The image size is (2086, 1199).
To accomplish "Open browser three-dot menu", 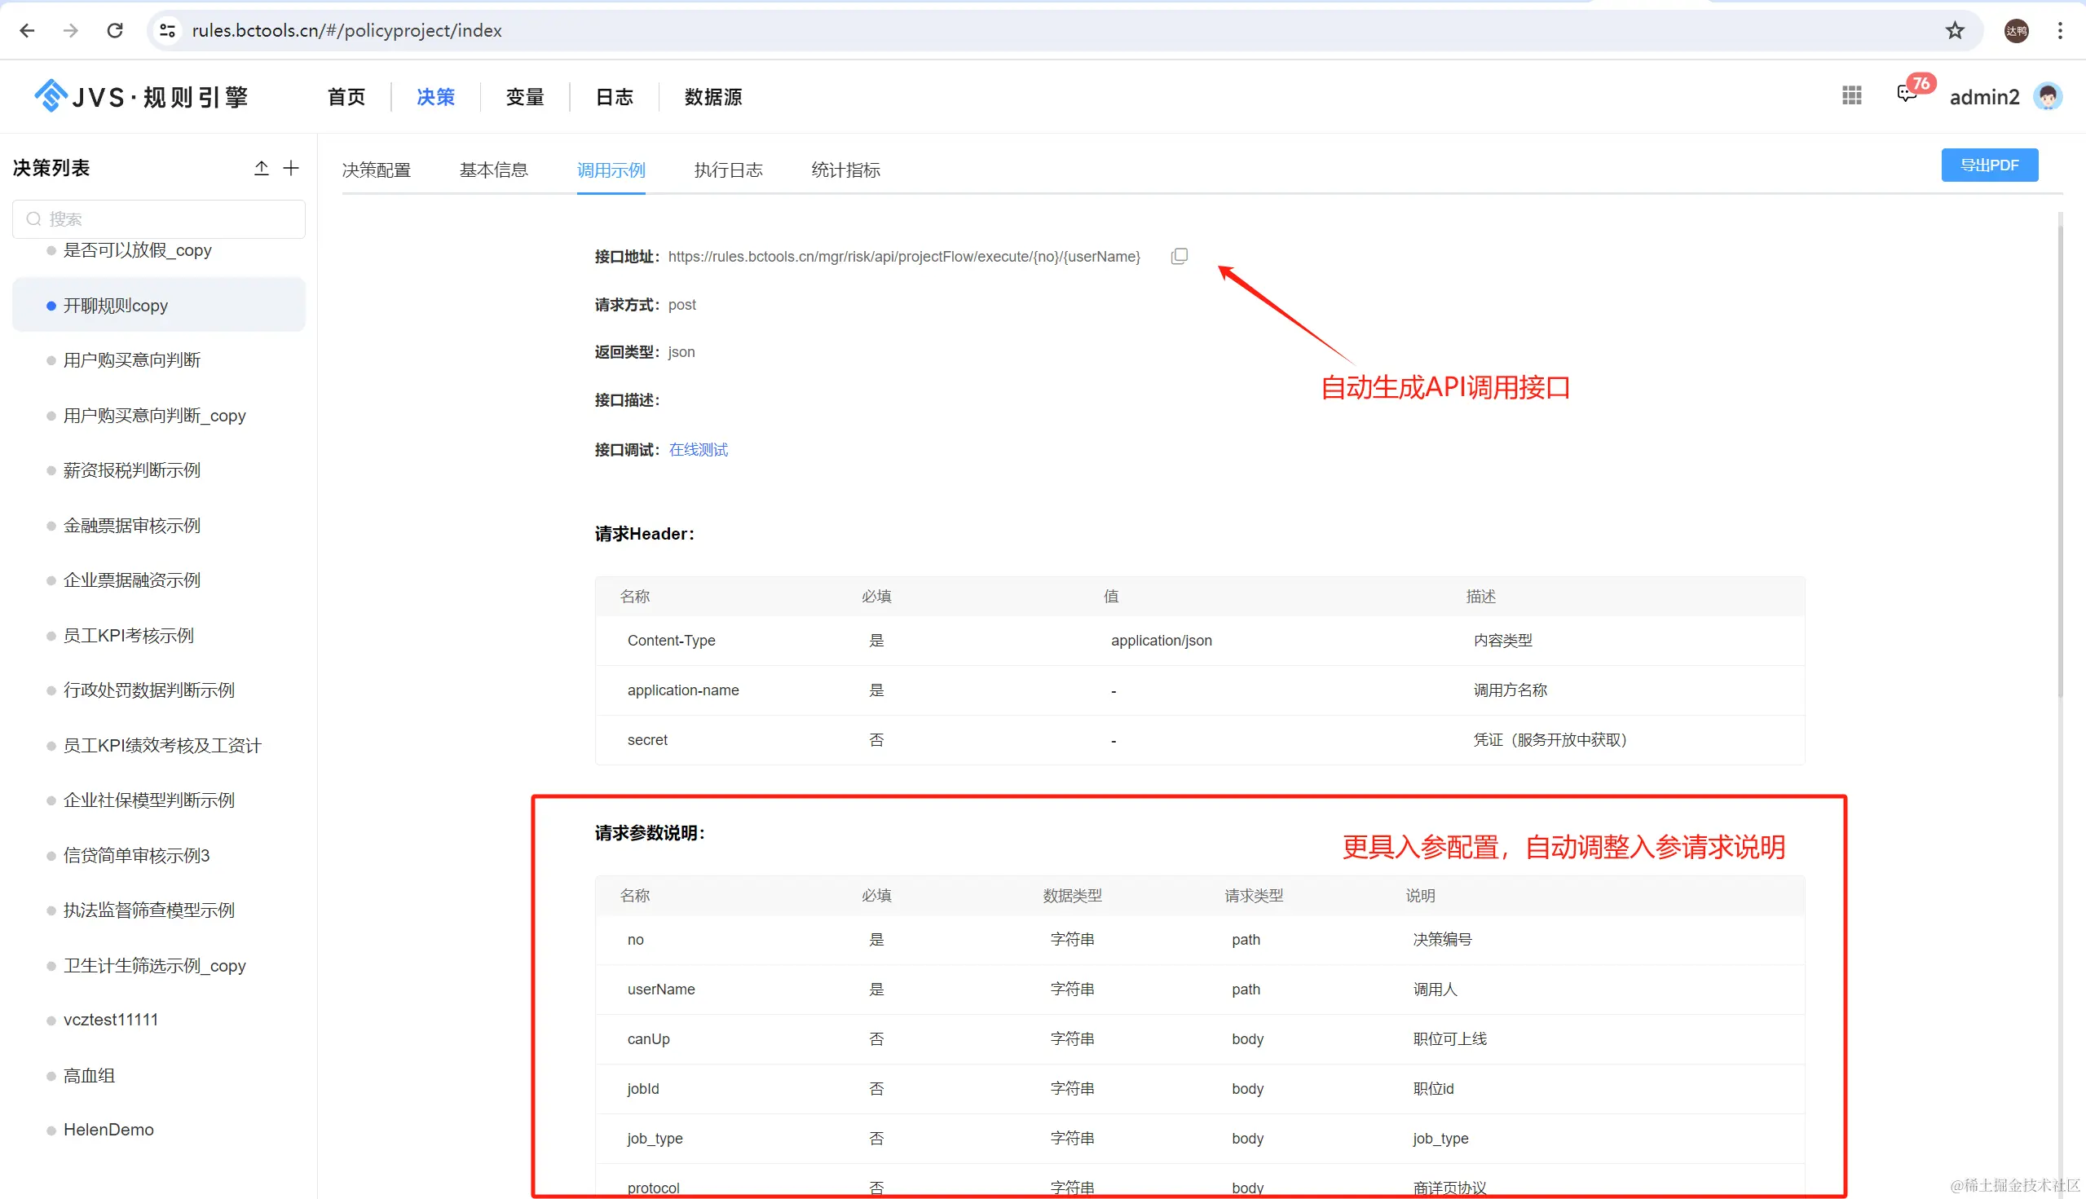I will [2060, 30].
